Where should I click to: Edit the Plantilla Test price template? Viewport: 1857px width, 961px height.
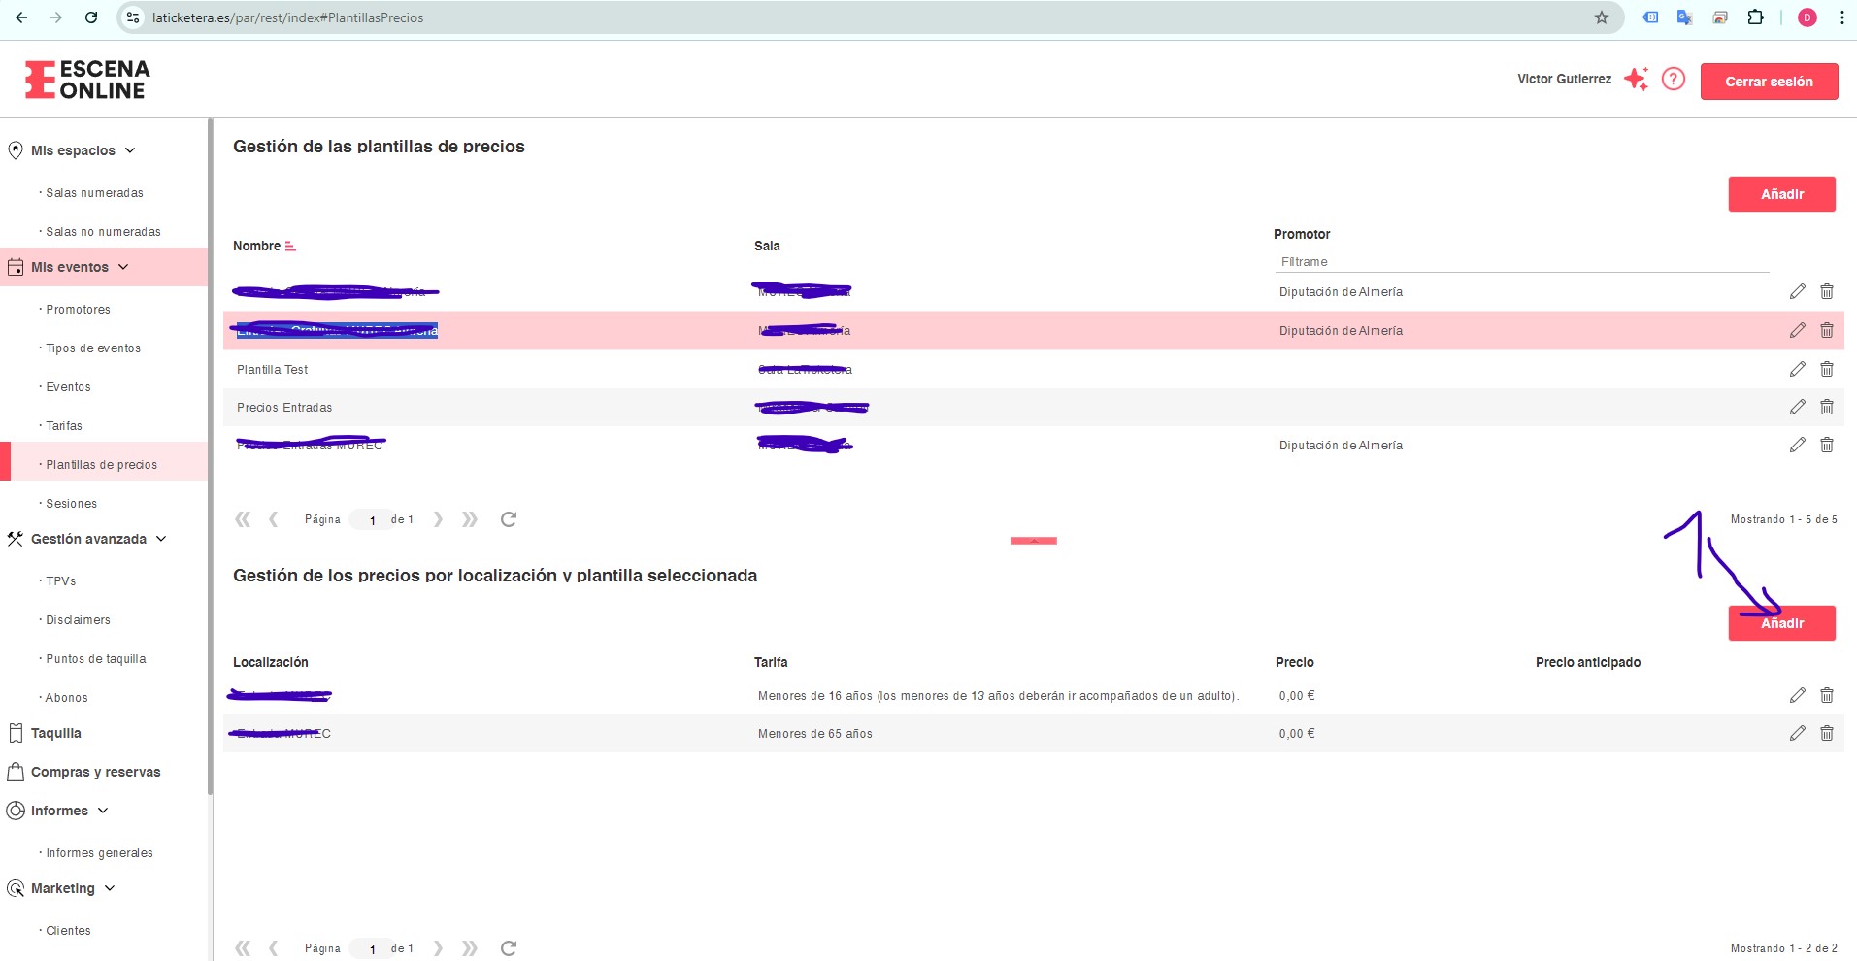tap(1797, 369)
